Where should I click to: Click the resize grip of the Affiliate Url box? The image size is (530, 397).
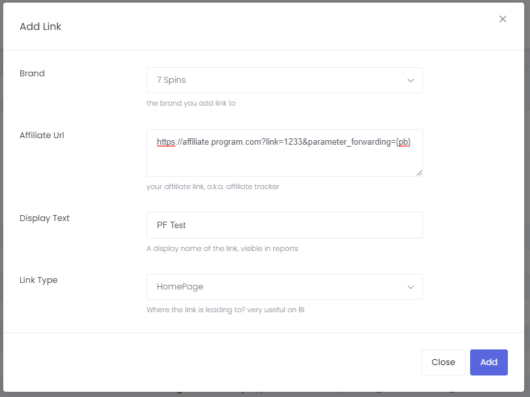(420, 172)
